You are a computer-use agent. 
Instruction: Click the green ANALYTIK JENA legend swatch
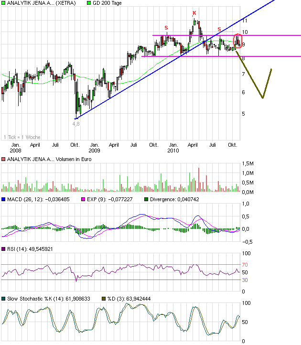3,3
